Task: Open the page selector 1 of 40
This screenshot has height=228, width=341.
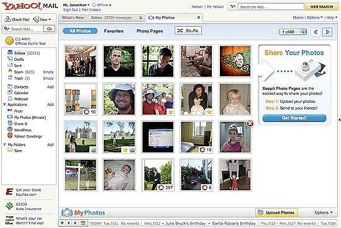Action: pyautogui.click(x=293, y=32)
